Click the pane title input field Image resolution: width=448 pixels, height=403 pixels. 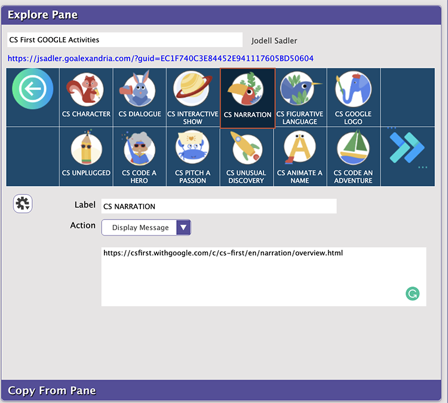tap(125, 40)
